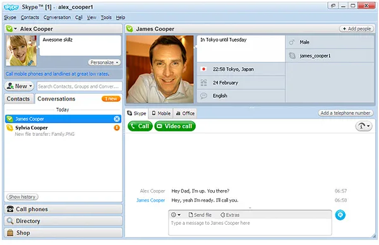Close the James Cooper conversation
The height and width of the screenshot is (245, 379).
coord(117,119)
